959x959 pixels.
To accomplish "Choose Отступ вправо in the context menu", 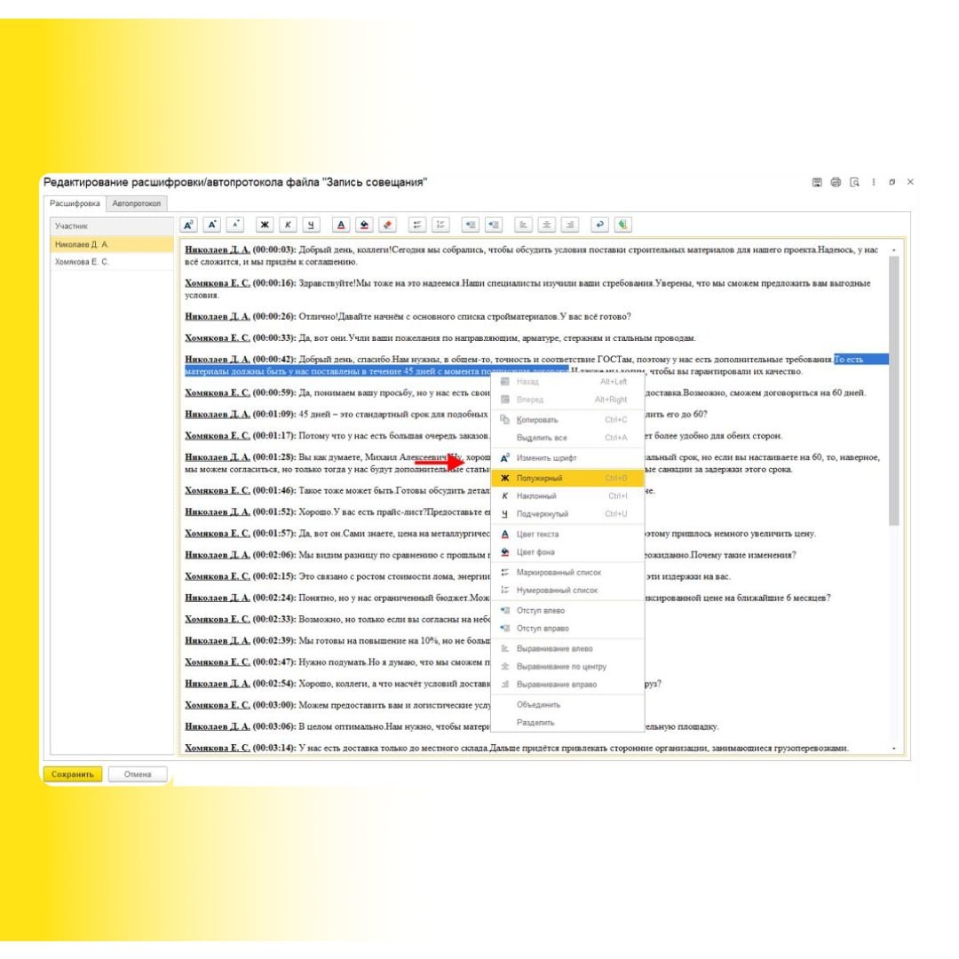I will pos(567,628).
